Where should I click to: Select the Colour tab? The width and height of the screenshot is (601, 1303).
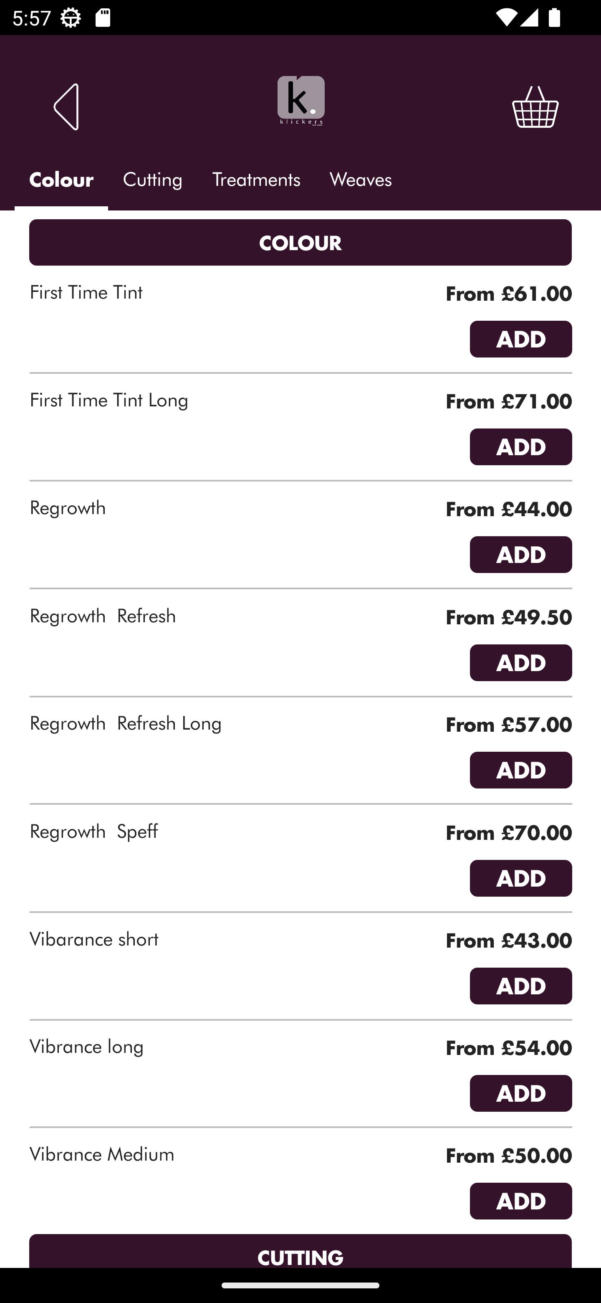(61, 180)
